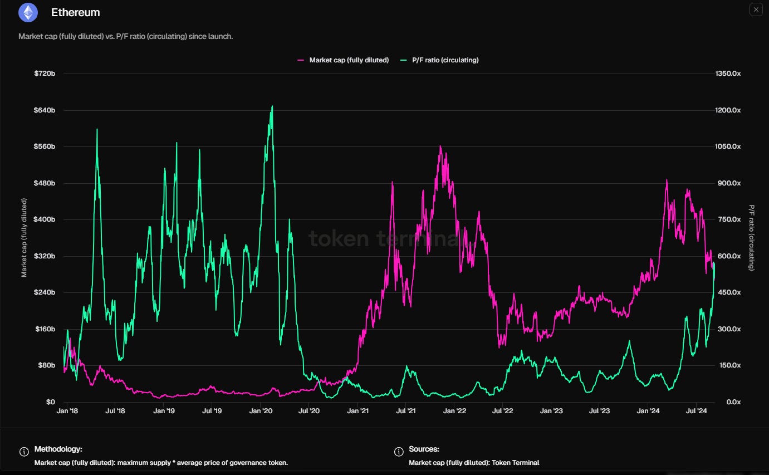Close the chart with the X button

tap(755, 9)
